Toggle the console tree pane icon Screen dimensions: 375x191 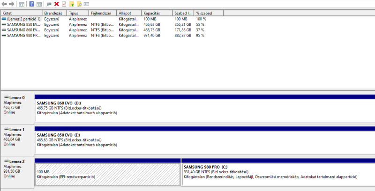[x=22, y=4]
